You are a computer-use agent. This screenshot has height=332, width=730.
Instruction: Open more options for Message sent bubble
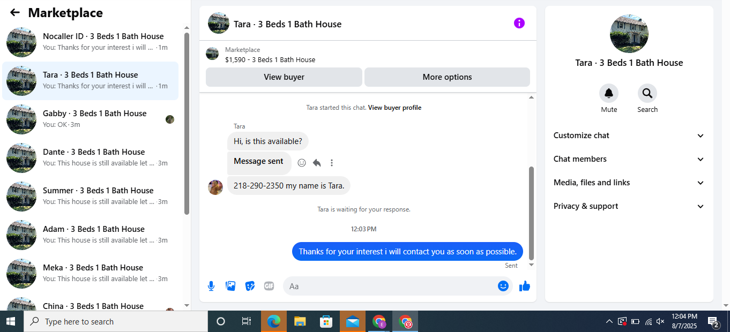coord(332,163)
